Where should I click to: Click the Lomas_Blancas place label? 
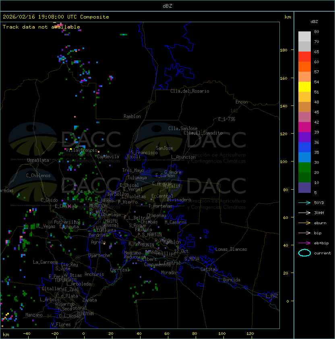(x=231, y=249)
